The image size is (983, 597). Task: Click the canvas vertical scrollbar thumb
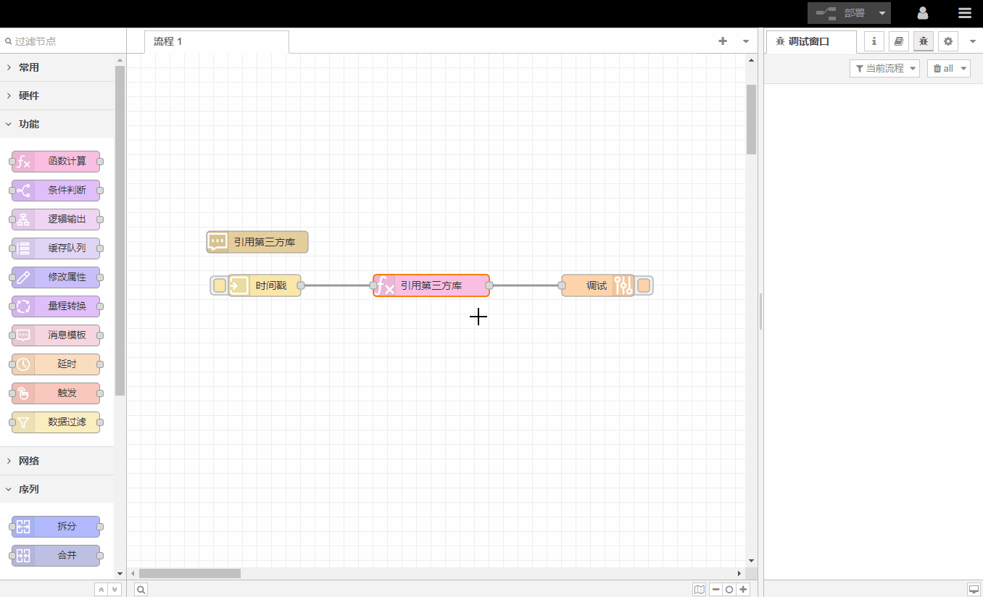(751, 120)
